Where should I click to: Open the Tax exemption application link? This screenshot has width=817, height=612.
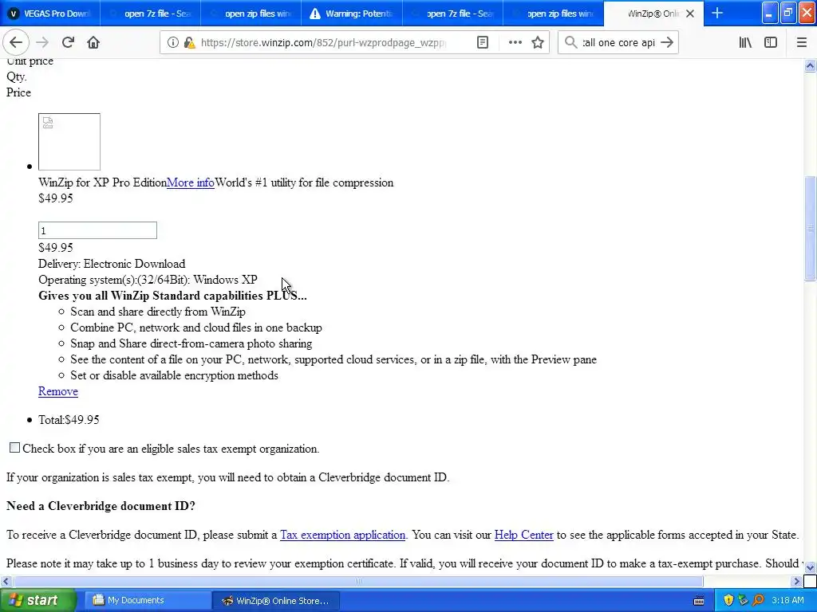[x=342, y=535]
